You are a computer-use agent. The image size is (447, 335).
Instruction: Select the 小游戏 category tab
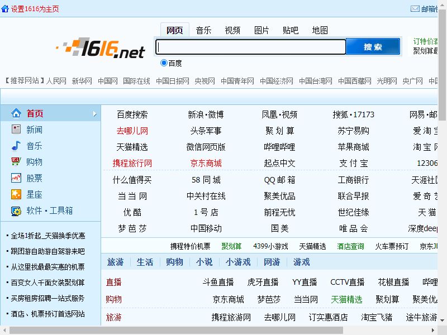(238, 262)
